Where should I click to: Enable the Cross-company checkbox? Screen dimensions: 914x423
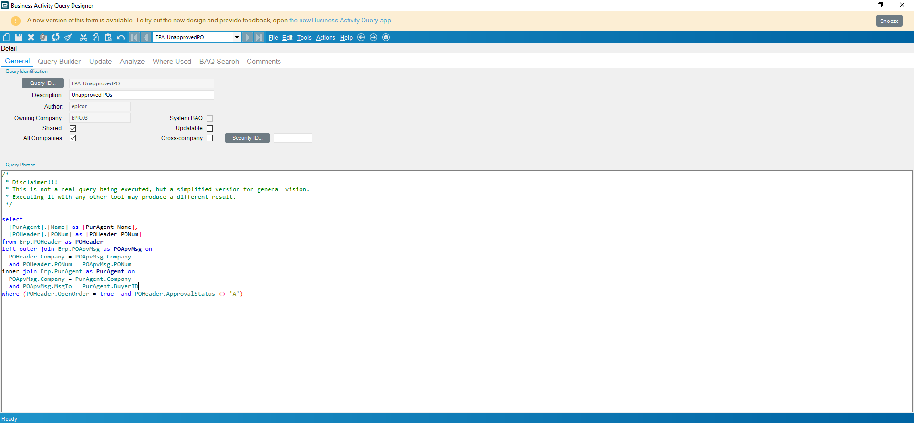point(210,138)
